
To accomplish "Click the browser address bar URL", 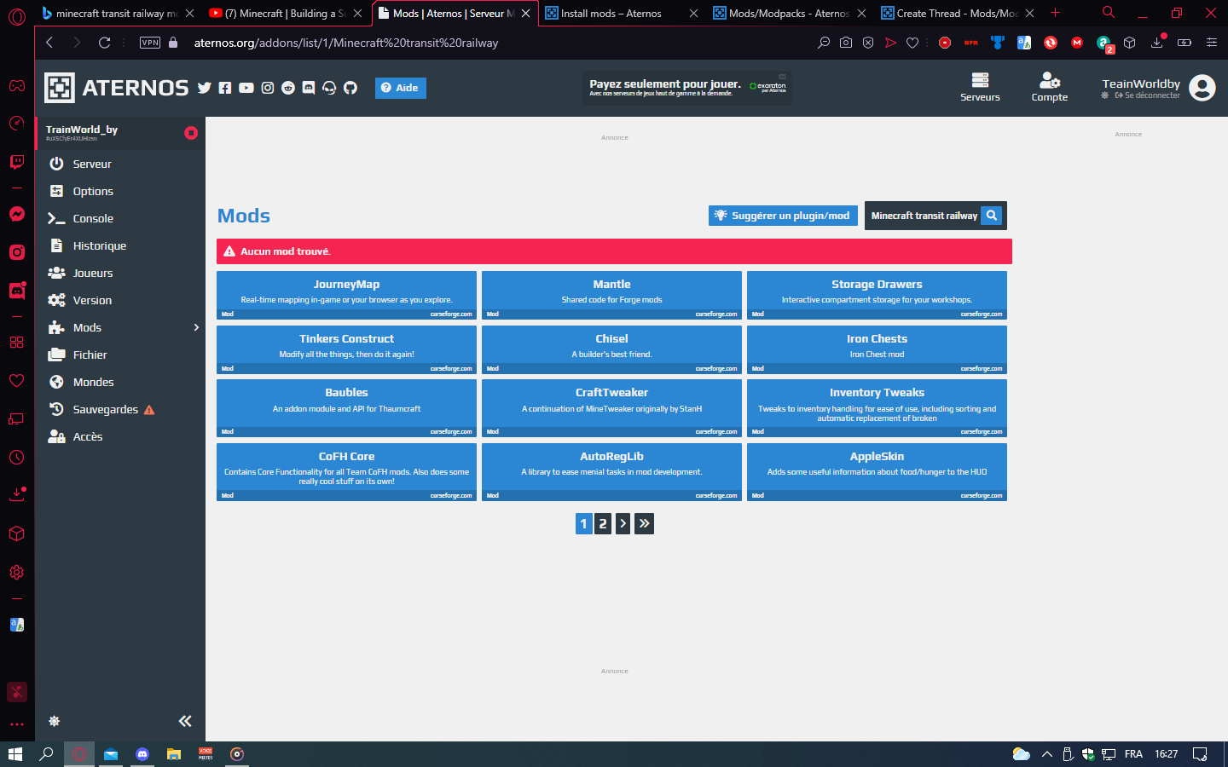I will (x=346, y=43).
